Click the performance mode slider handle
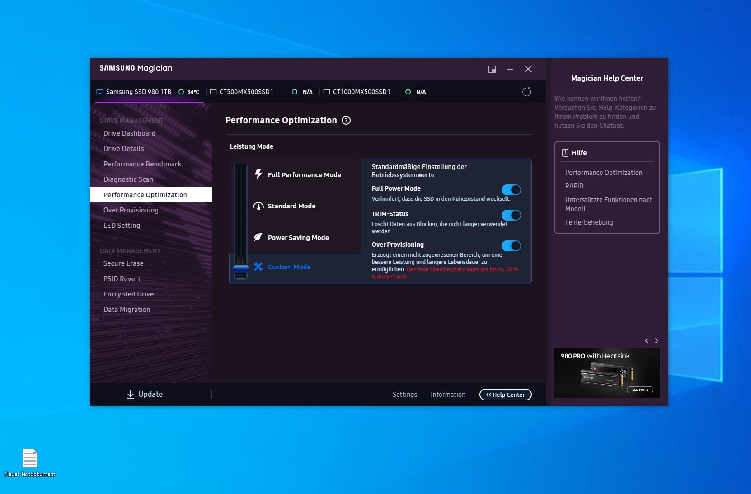 pos(241,269)
